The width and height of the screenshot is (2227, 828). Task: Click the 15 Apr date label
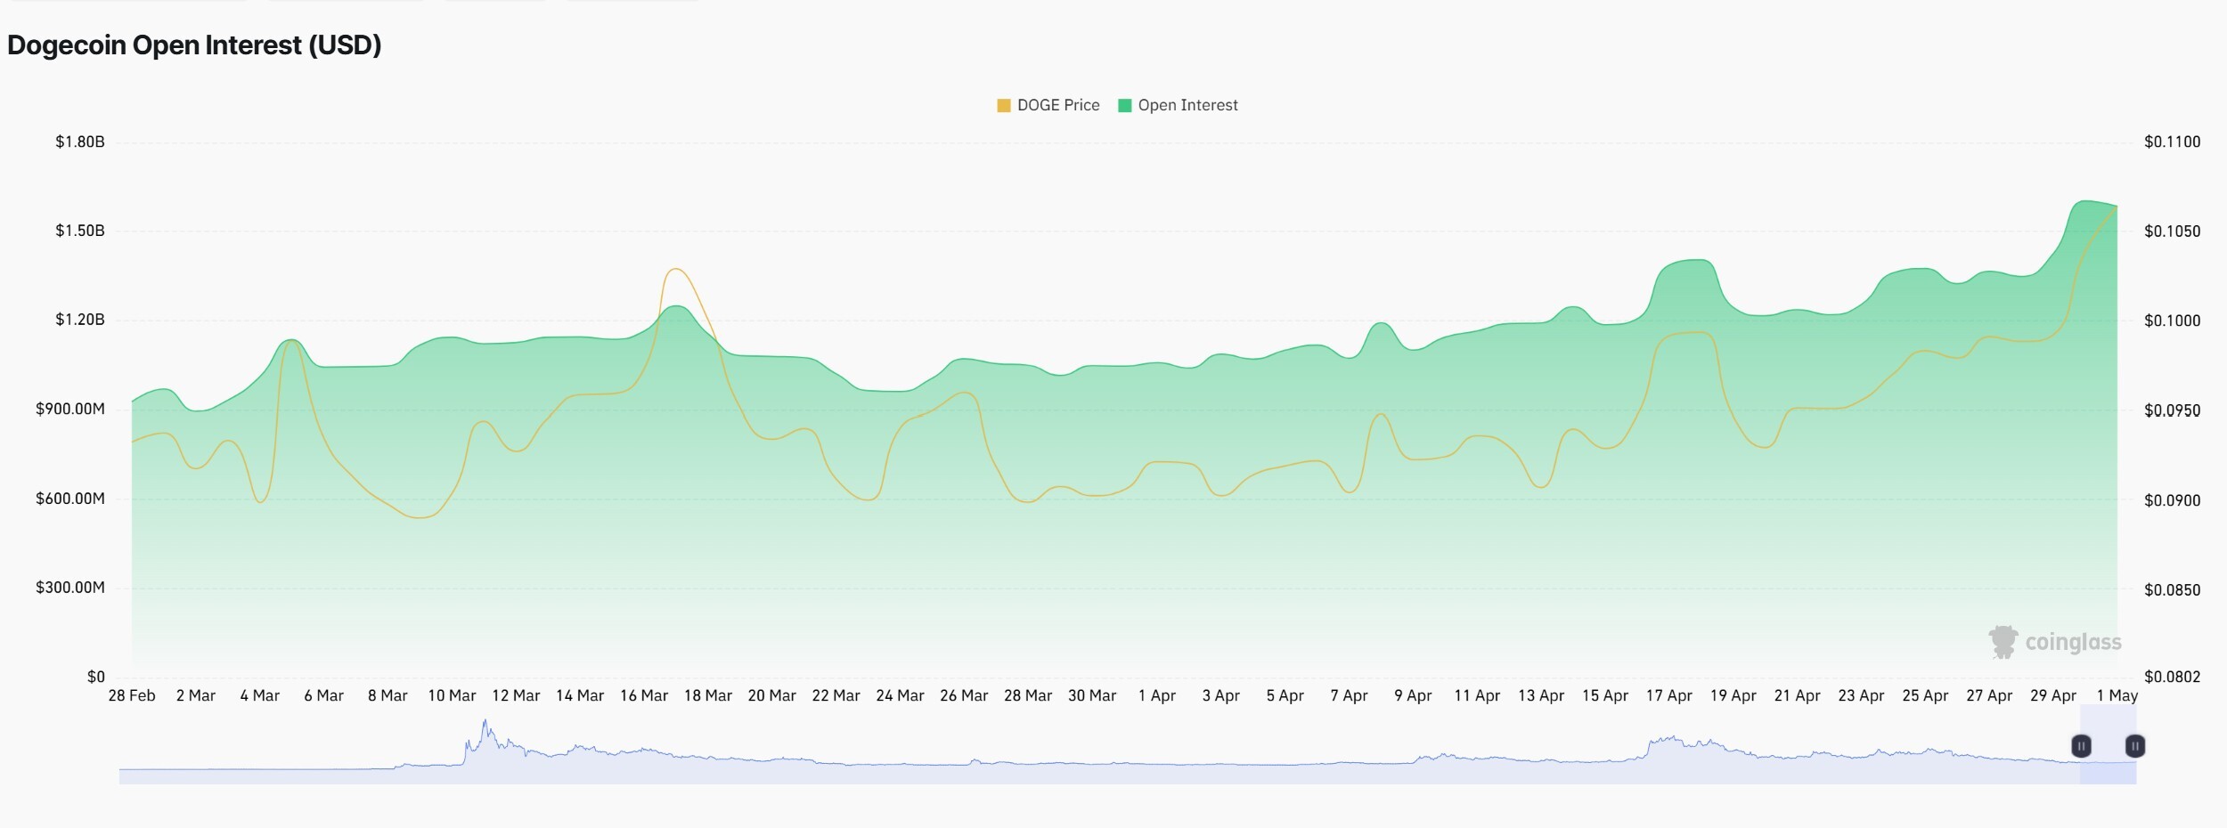point(1605,695)
